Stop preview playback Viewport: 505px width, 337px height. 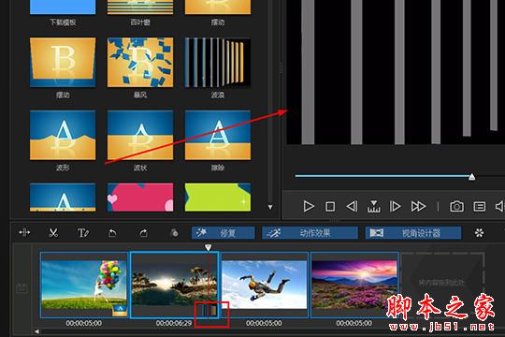(330, 206)
